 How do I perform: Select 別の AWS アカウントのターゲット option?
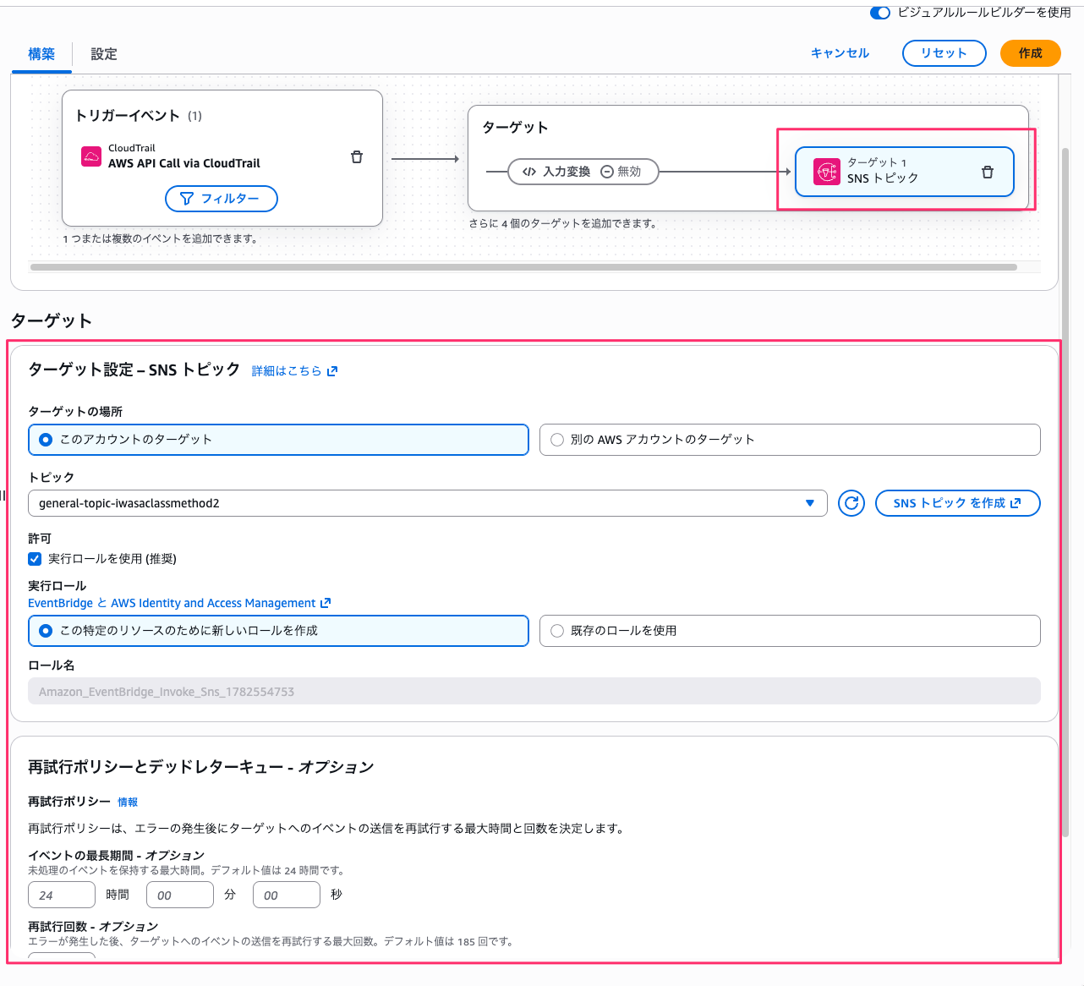coord(556,439)
